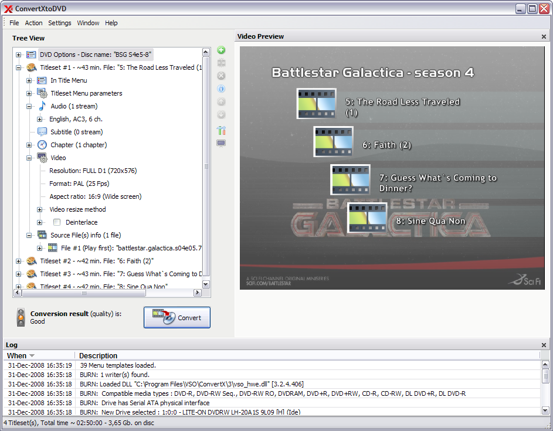
Task: Close the Log panel
Action: (x=544, y=345)
